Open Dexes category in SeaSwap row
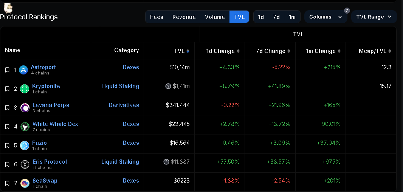This screenshot has height=192, width=403. tap(131, 180)
